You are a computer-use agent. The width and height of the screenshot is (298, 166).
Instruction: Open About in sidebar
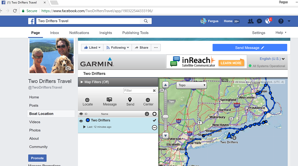pos(34,139)
